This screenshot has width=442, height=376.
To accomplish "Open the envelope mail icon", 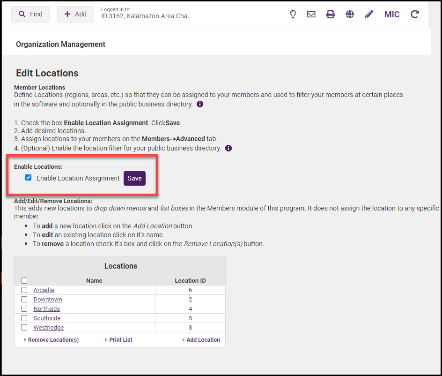I will coord(311,15).
